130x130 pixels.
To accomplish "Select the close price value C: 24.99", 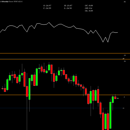I will pos(47,8).
